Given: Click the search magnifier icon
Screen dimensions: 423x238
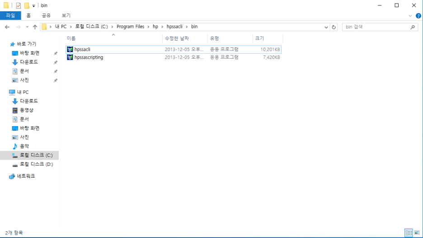Looking at the screenshot, I should tap(413, 27).
